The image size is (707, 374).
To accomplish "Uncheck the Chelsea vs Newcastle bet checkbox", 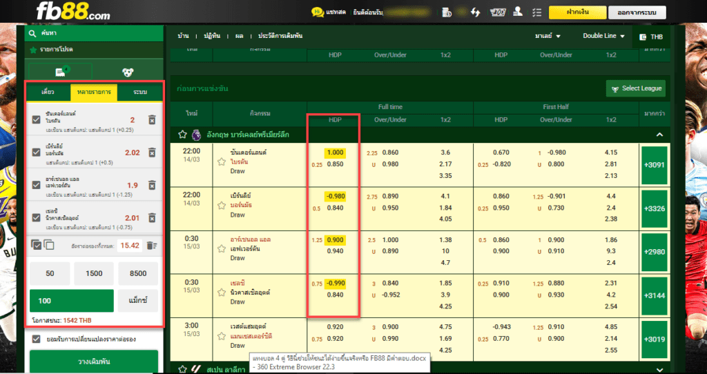I will coord(37,217).
